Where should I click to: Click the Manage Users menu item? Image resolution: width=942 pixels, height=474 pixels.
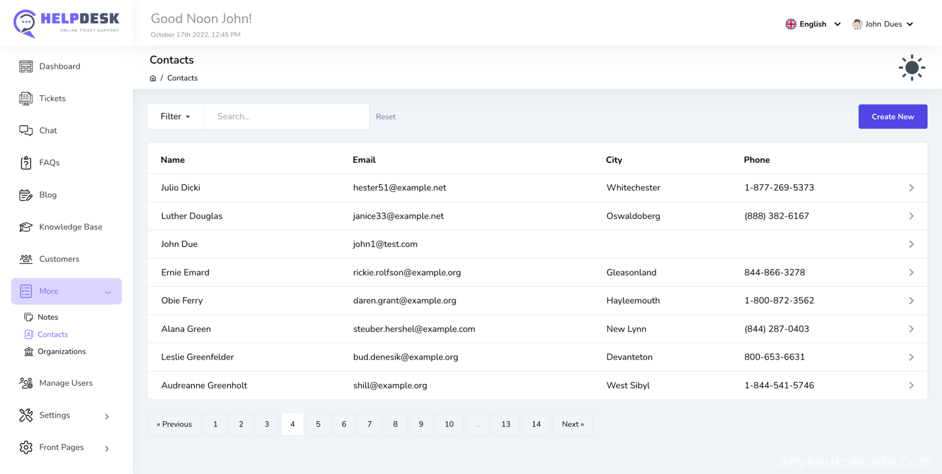click(x=66, y=383)
